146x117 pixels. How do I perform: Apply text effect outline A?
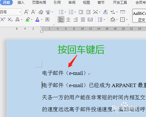click(18, 19)
